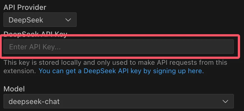Expand the Model dropdown

pyautogui.click(x=119, y=101)
